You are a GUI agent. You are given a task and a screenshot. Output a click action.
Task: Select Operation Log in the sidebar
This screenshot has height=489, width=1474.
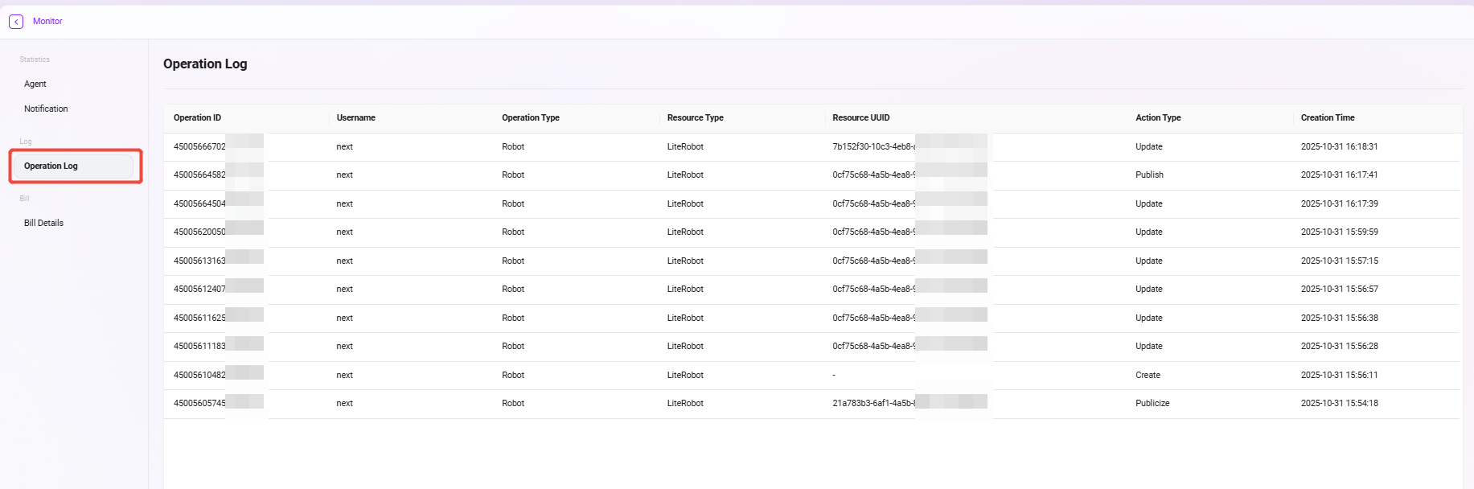click(51, 166)
